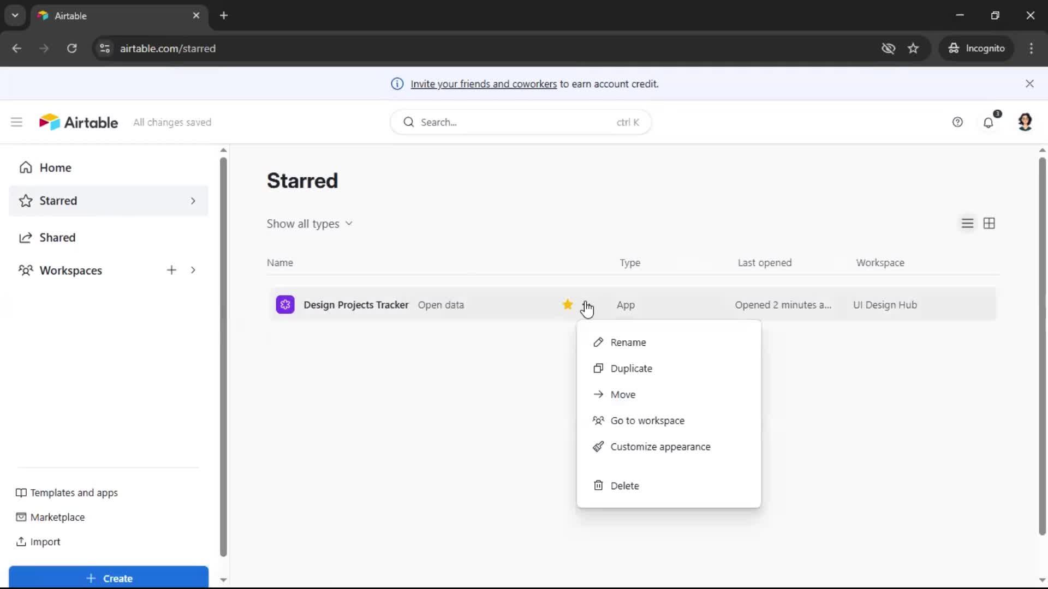This screenshot has width=1048, height=589.
Task: Open browser three-dot menu
Action: click(1031, 48)
